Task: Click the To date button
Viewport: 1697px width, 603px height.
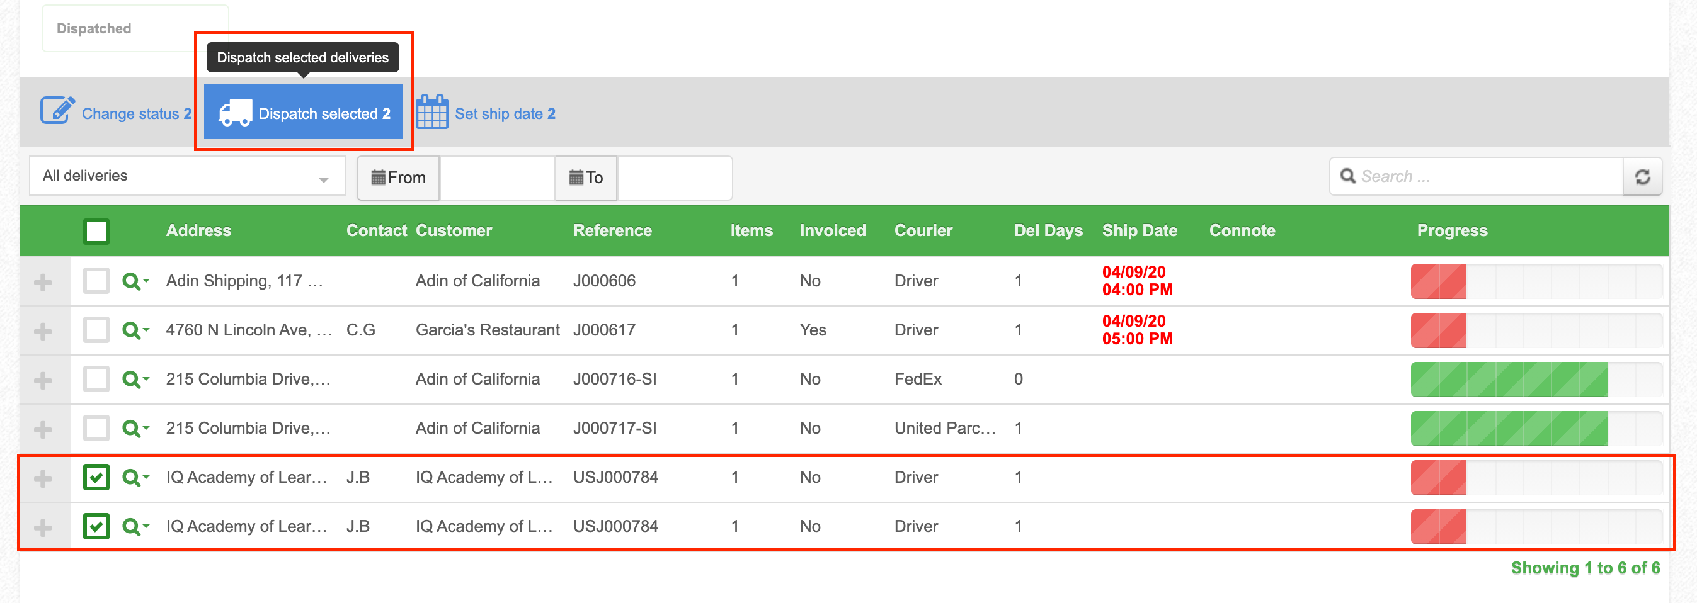Action: (x=586, y=178)
